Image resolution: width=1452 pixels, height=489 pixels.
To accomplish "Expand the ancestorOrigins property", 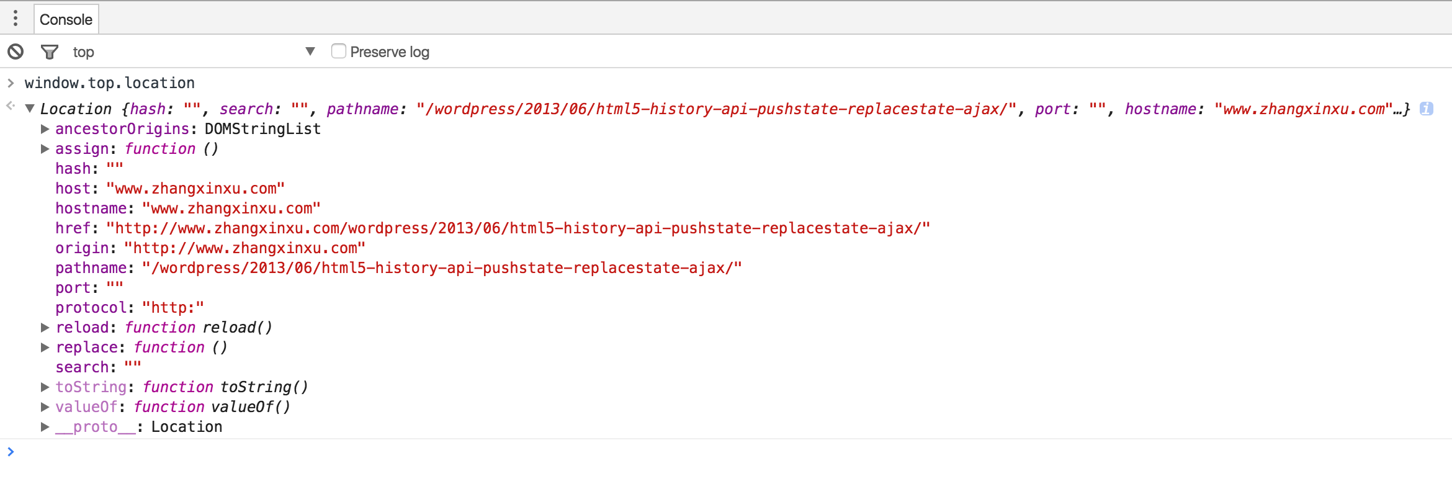I will (45, 129).
